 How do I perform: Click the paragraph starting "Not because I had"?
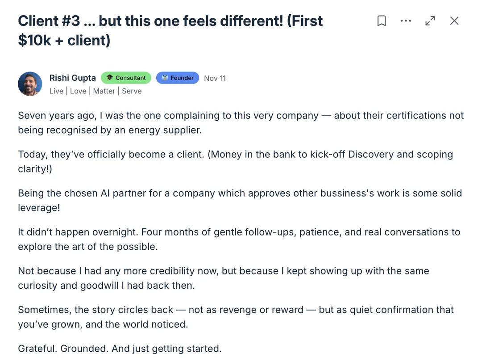(x=223, y=278)
